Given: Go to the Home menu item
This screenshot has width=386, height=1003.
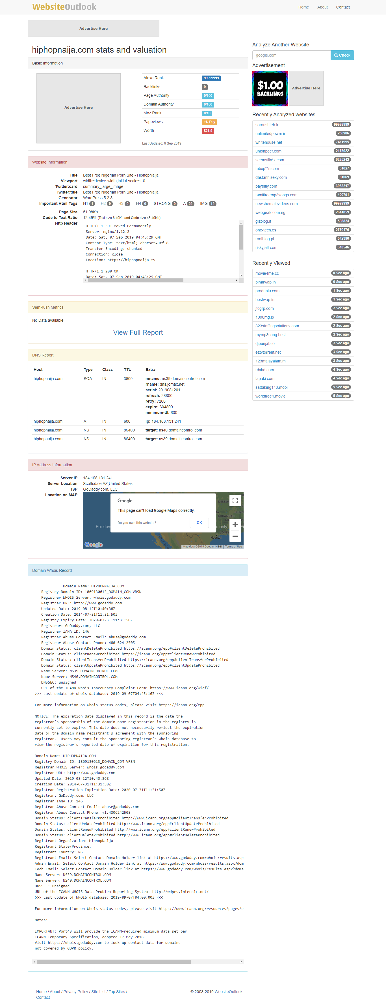Looking at the screenshot, I should (303, 7).
